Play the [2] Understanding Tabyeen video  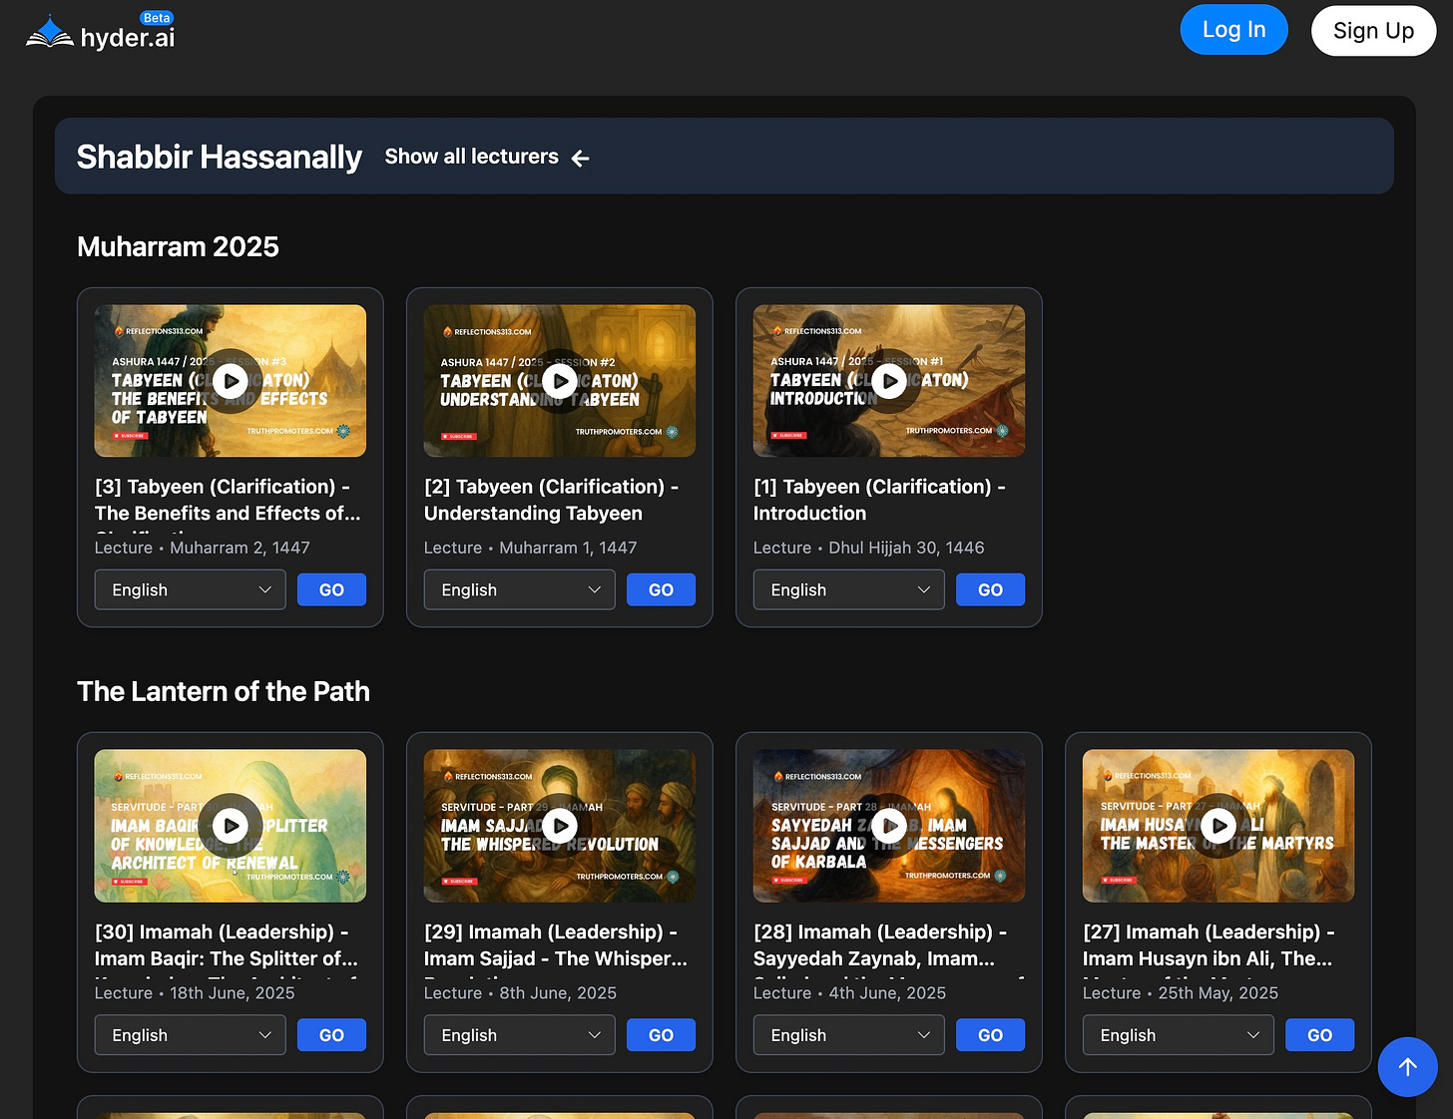[560, 380]
